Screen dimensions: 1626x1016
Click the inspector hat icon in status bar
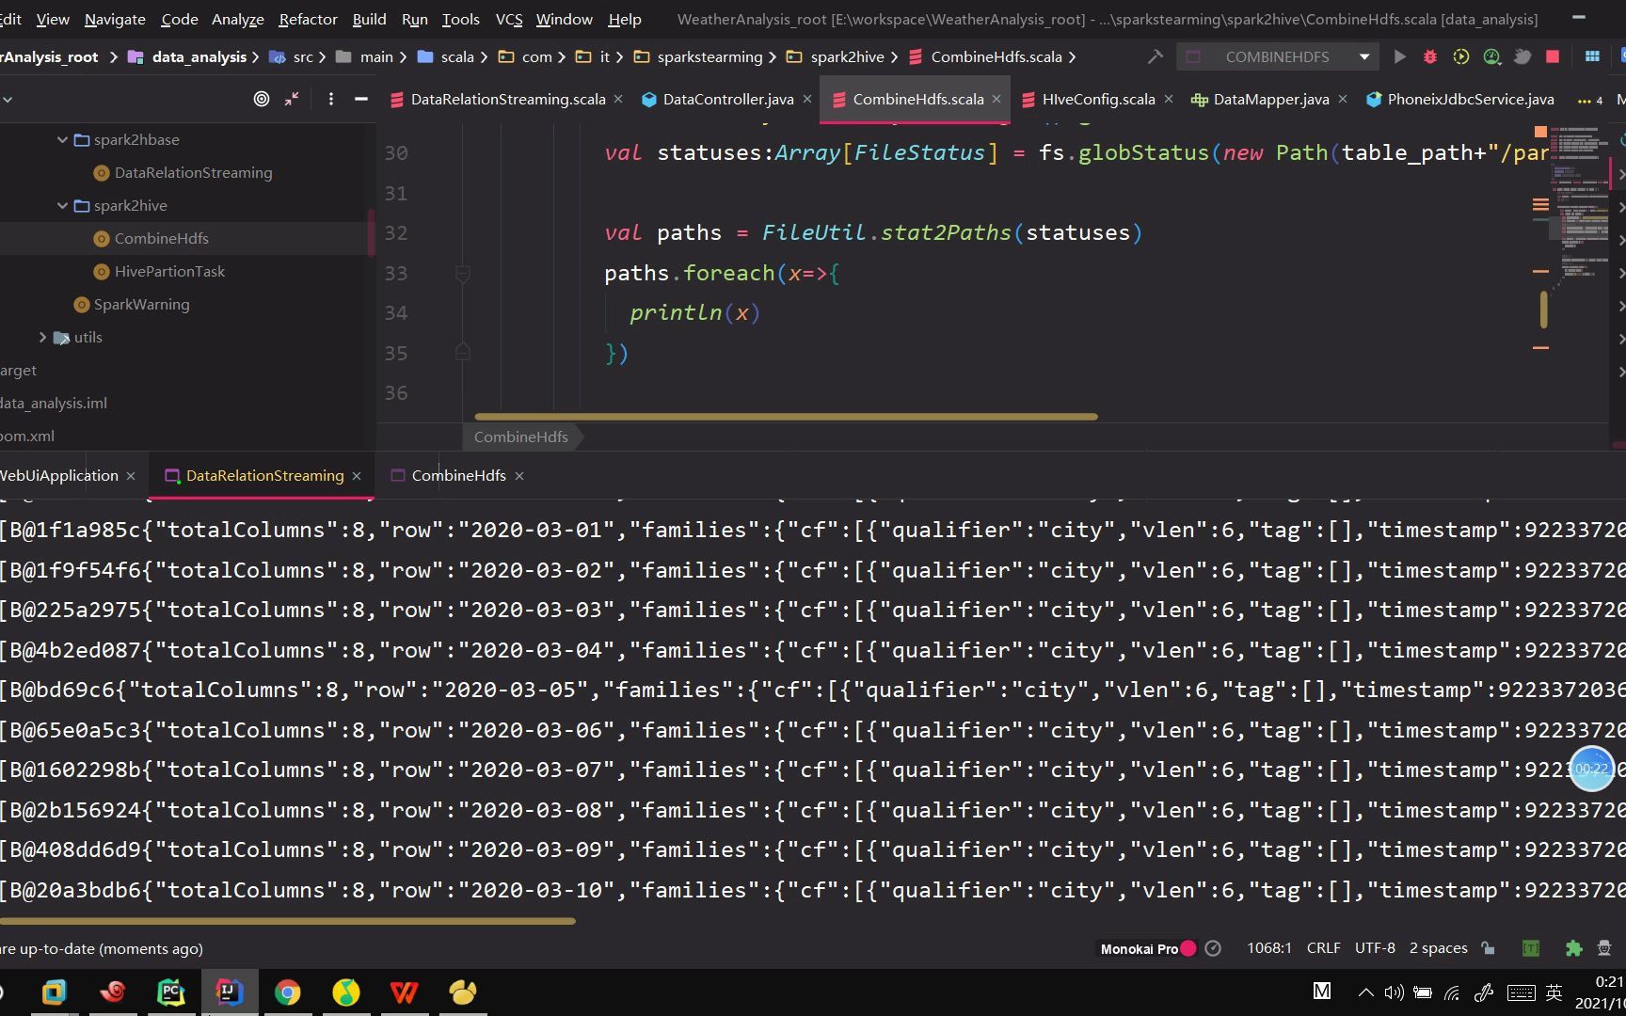[1604, 948]
